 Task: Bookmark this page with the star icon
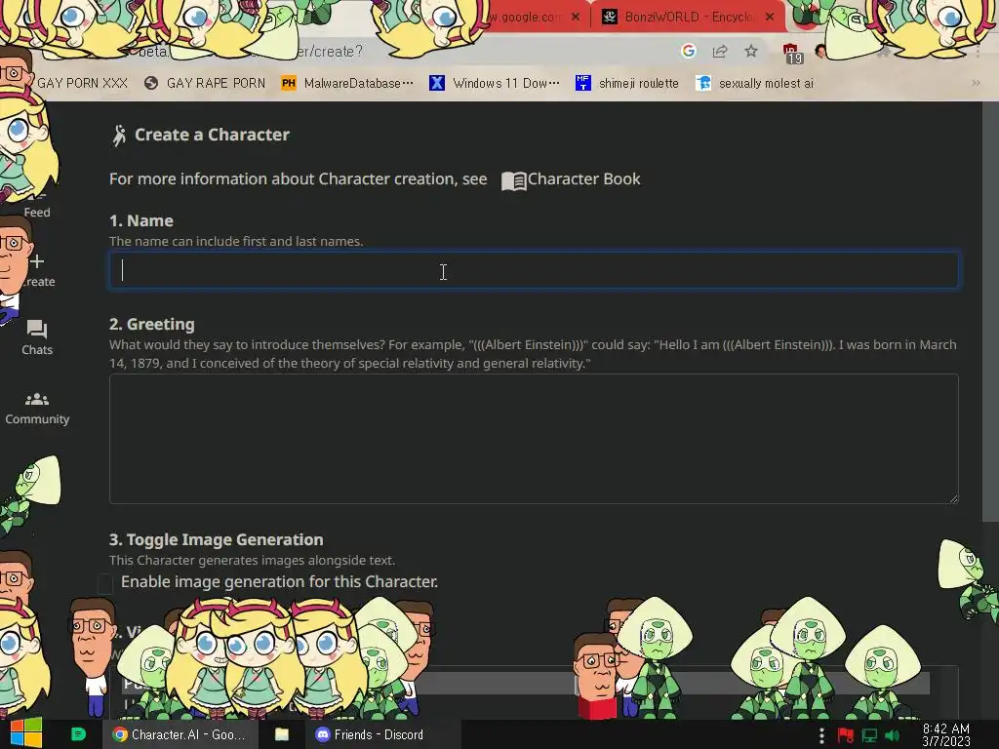[751, 51]
